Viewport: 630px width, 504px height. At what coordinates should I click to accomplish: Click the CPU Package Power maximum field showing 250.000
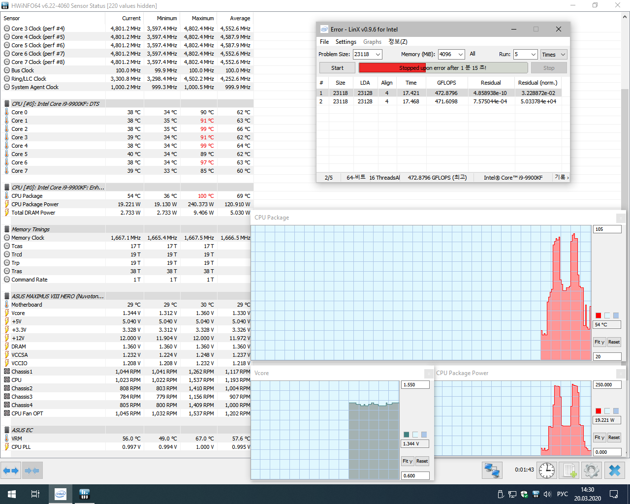point(607,385)
